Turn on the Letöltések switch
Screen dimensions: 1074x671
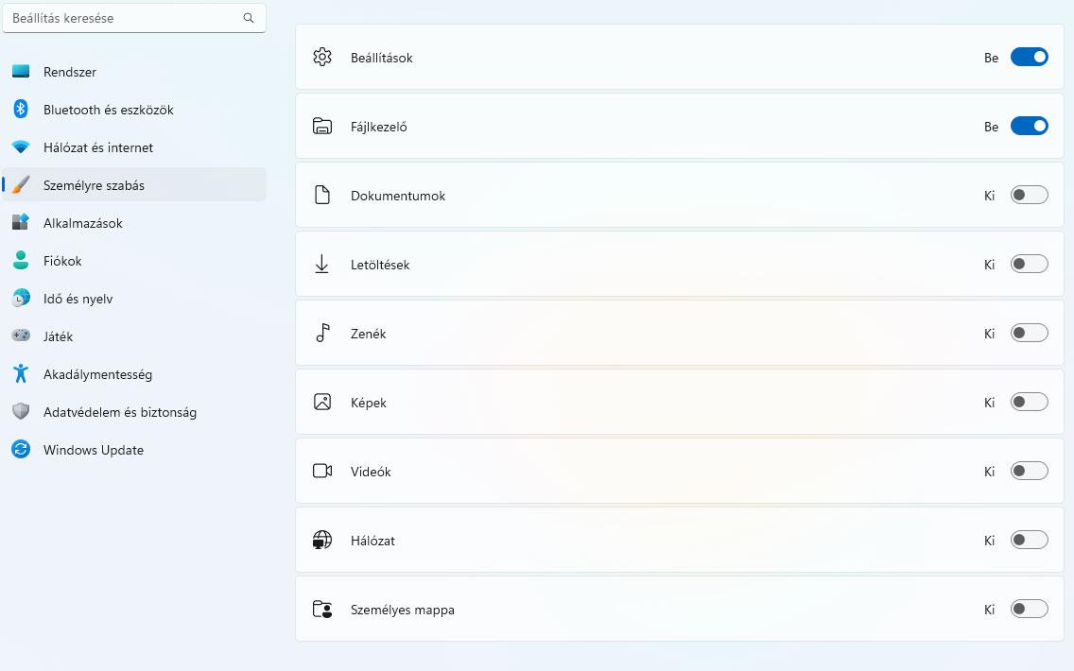(x=1029, y=265)
